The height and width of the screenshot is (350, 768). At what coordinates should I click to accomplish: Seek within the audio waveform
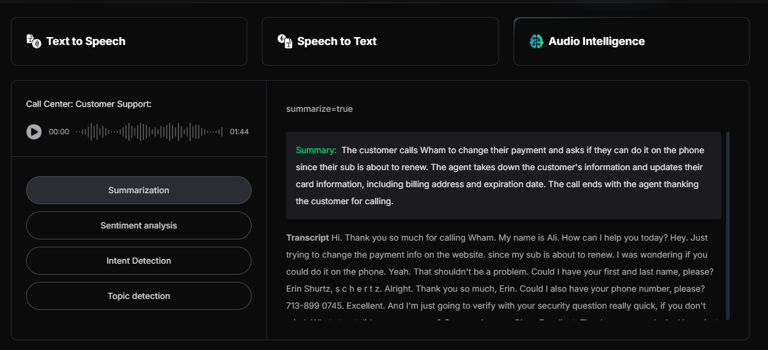[149, 132]
